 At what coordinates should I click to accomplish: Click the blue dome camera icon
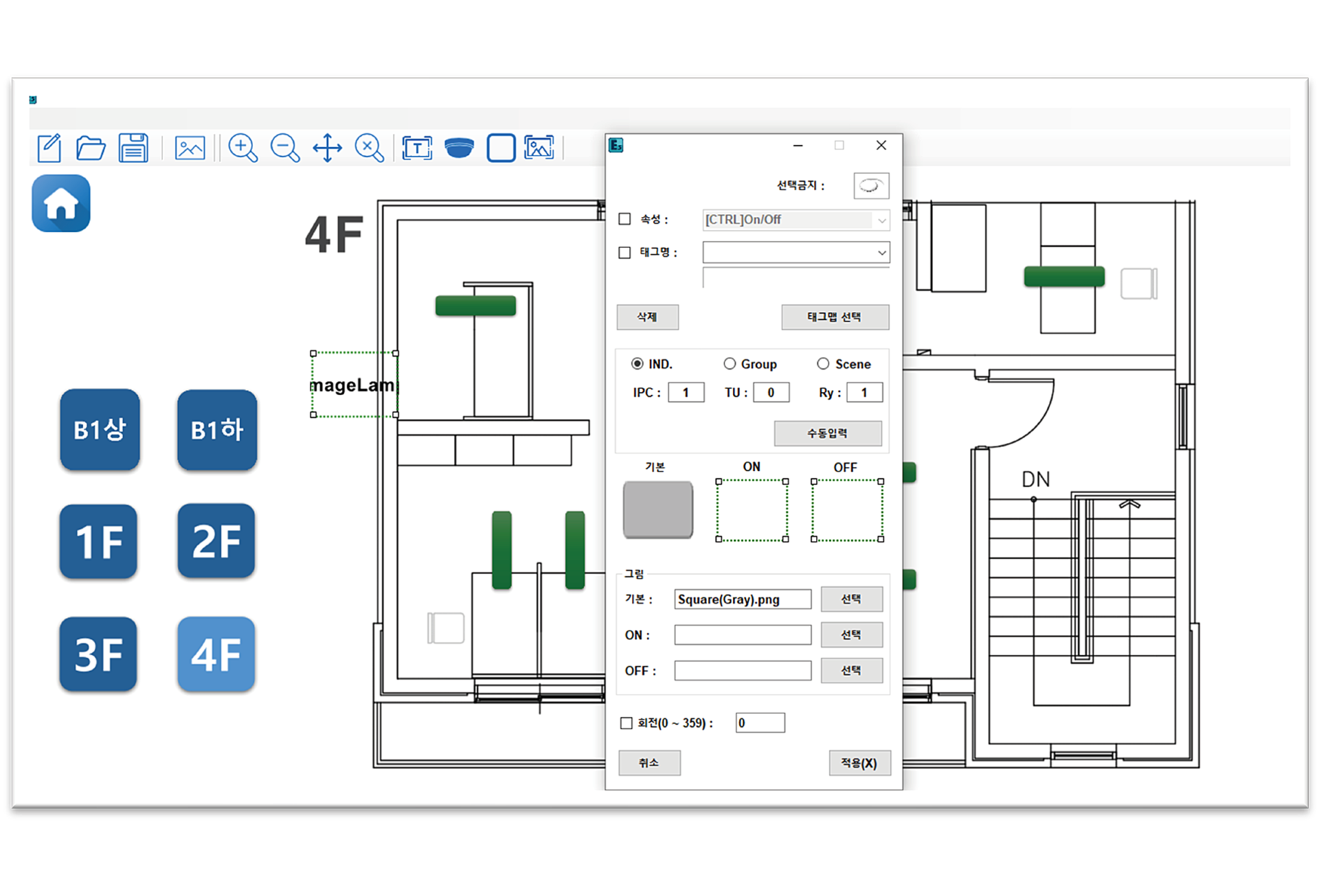pos(459,148)
